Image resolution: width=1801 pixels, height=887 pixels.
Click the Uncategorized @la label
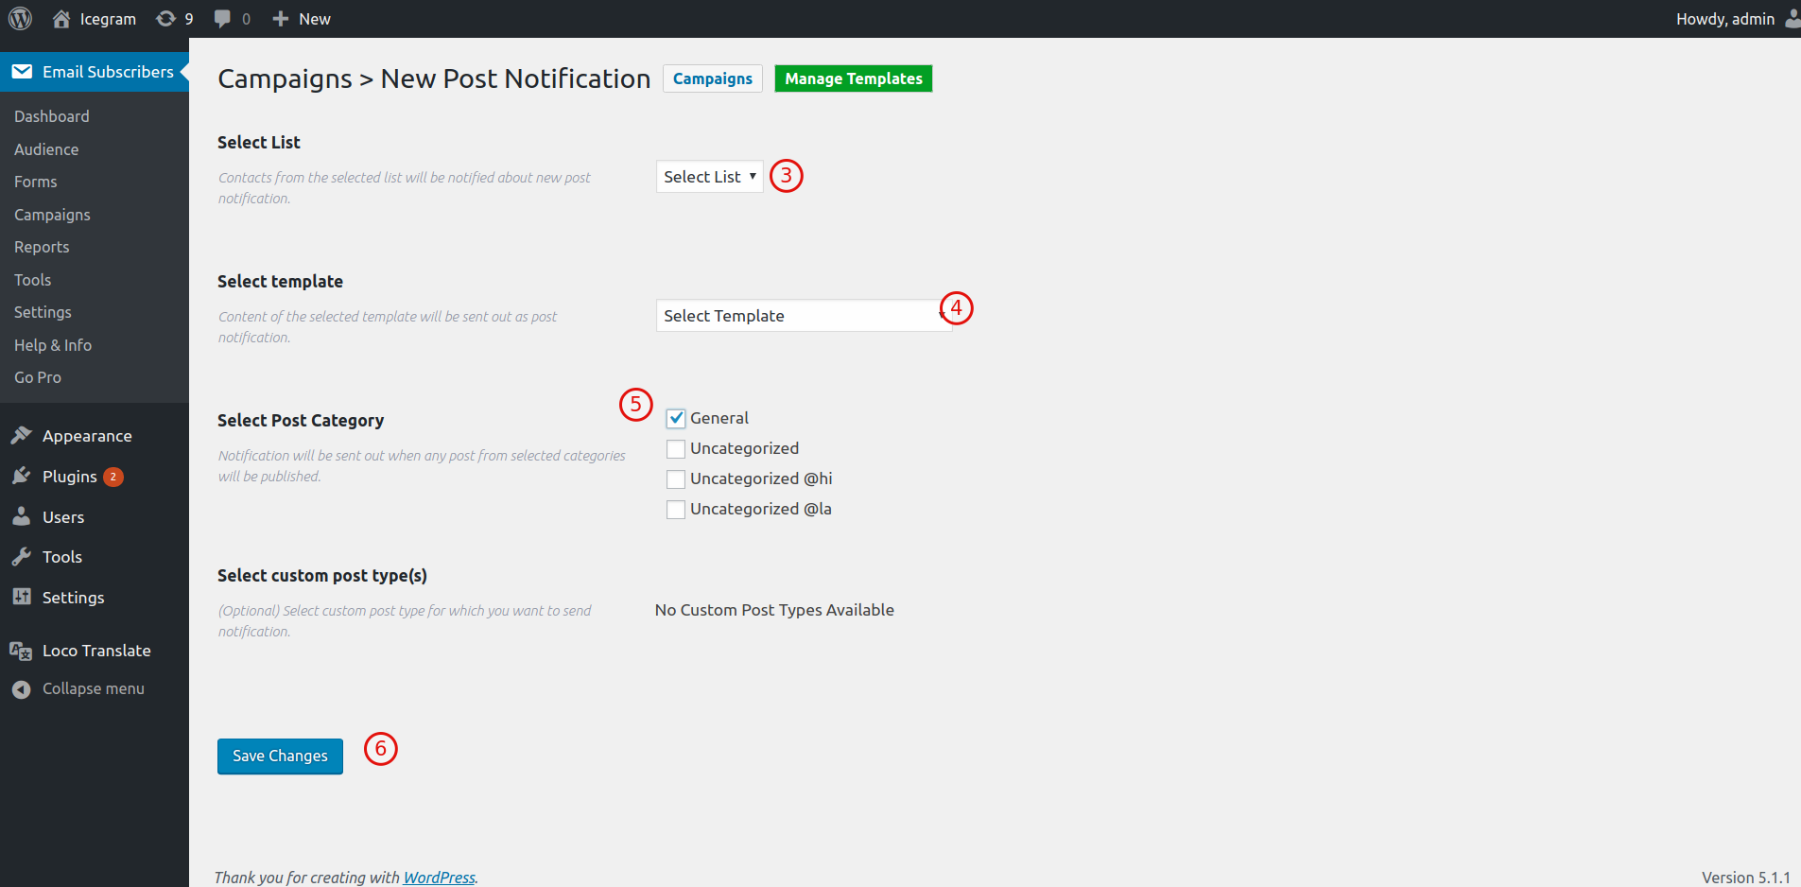761,509
